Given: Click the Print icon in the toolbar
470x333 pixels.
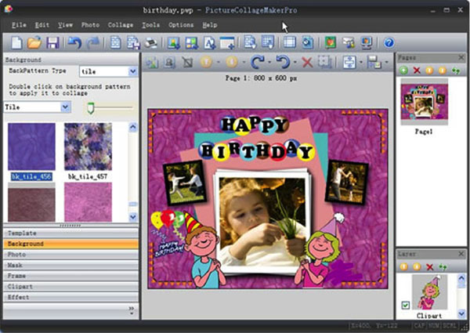Looking at the screenshot, I should click(151, 42).
